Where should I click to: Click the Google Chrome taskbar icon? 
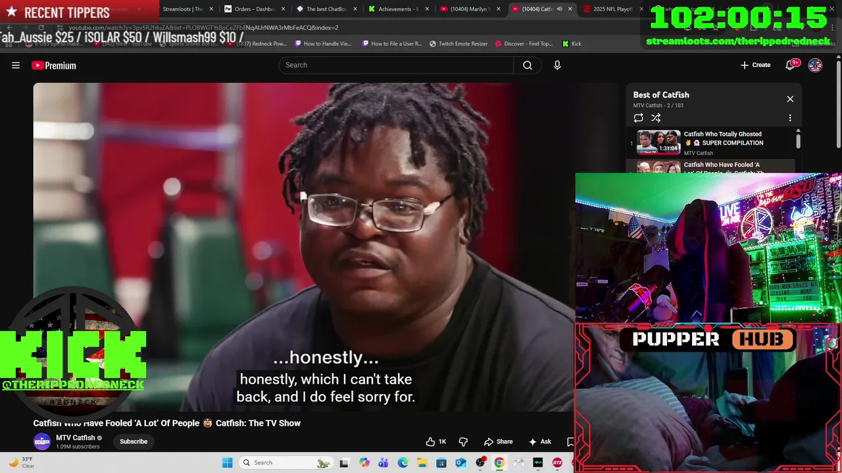[499, 462]
